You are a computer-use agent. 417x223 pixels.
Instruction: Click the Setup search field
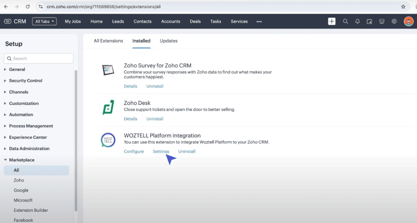pos(38,58)
